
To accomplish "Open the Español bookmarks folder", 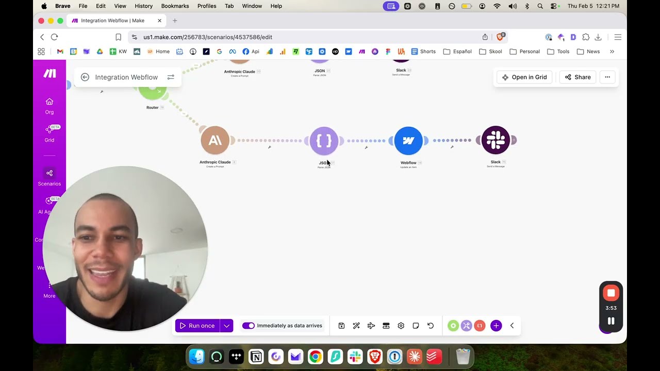I will pyautogui.click(x=457, y=52).
